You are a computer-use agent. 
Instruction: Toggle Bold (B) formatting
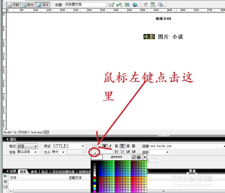coord(105,146)
